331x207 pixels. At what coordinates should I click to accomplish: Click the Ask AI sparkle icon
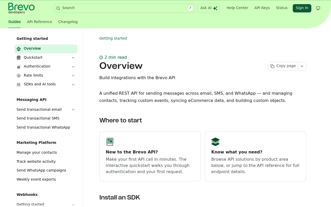(x=215, y=8)
